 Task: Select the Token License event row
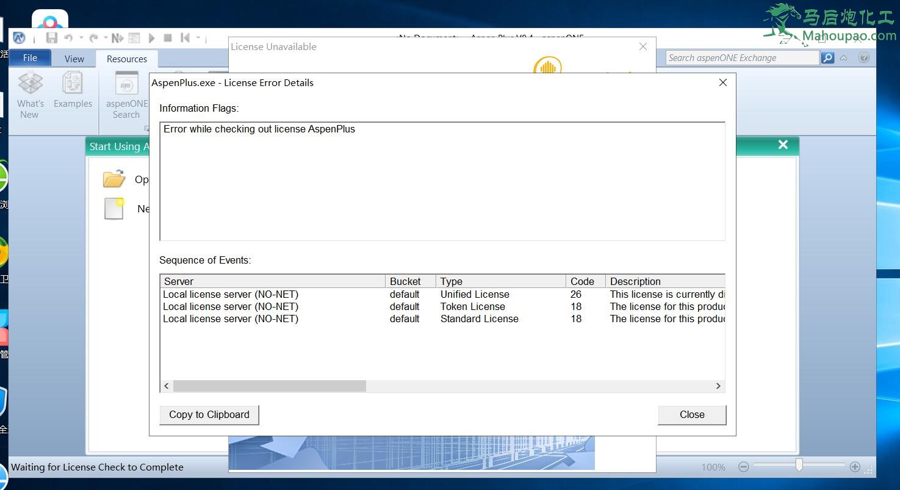[442, 306]
